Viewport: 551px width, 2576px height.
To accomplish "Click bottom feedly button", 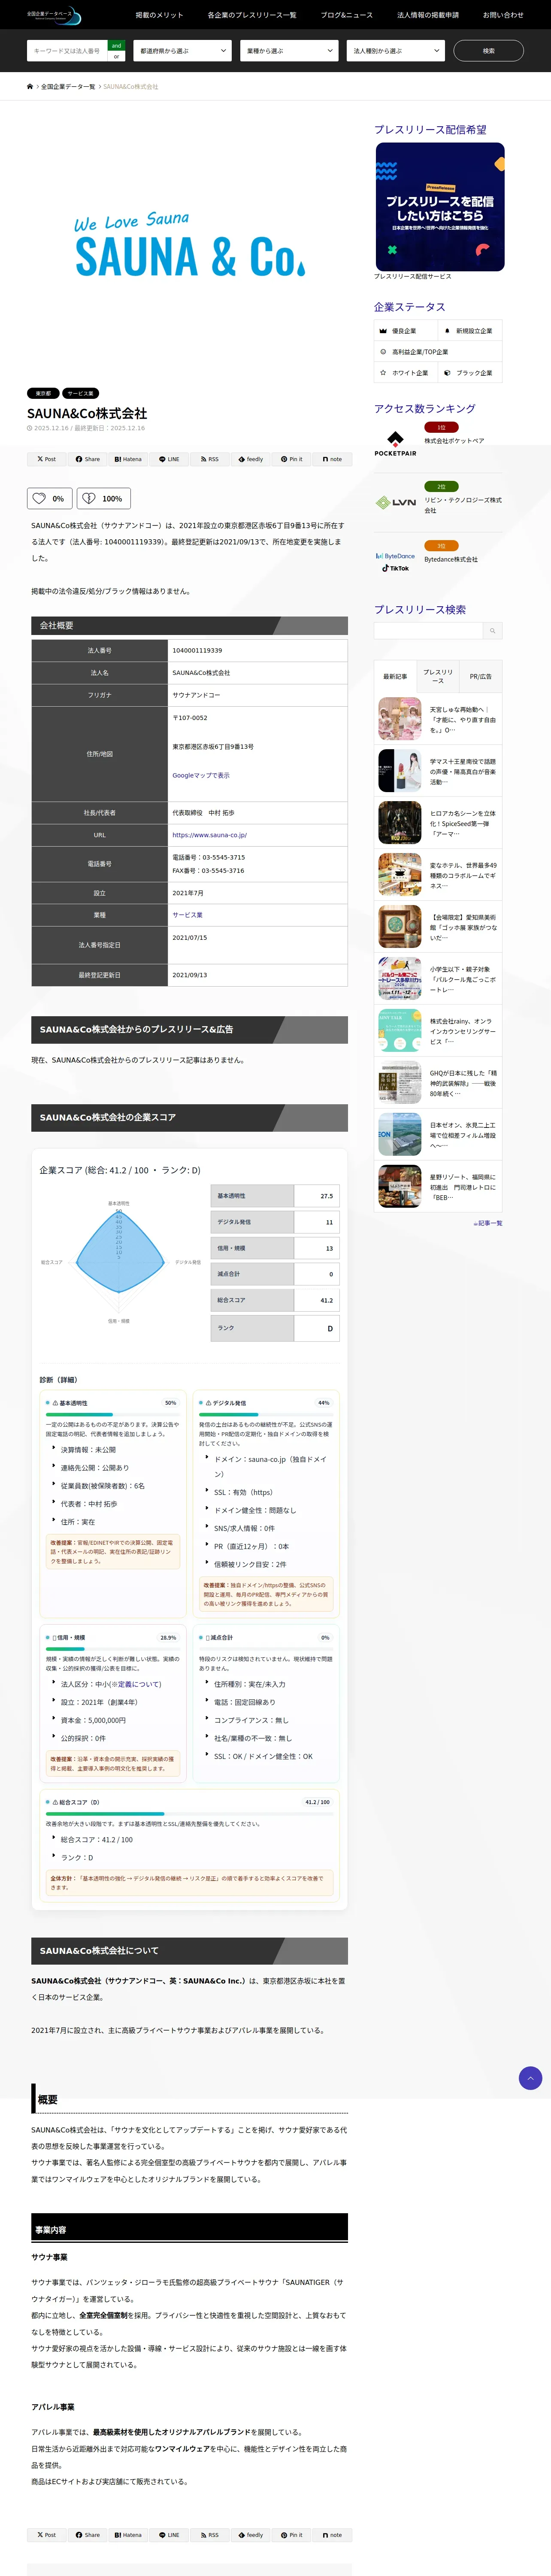I will [x=250, y=2535].
